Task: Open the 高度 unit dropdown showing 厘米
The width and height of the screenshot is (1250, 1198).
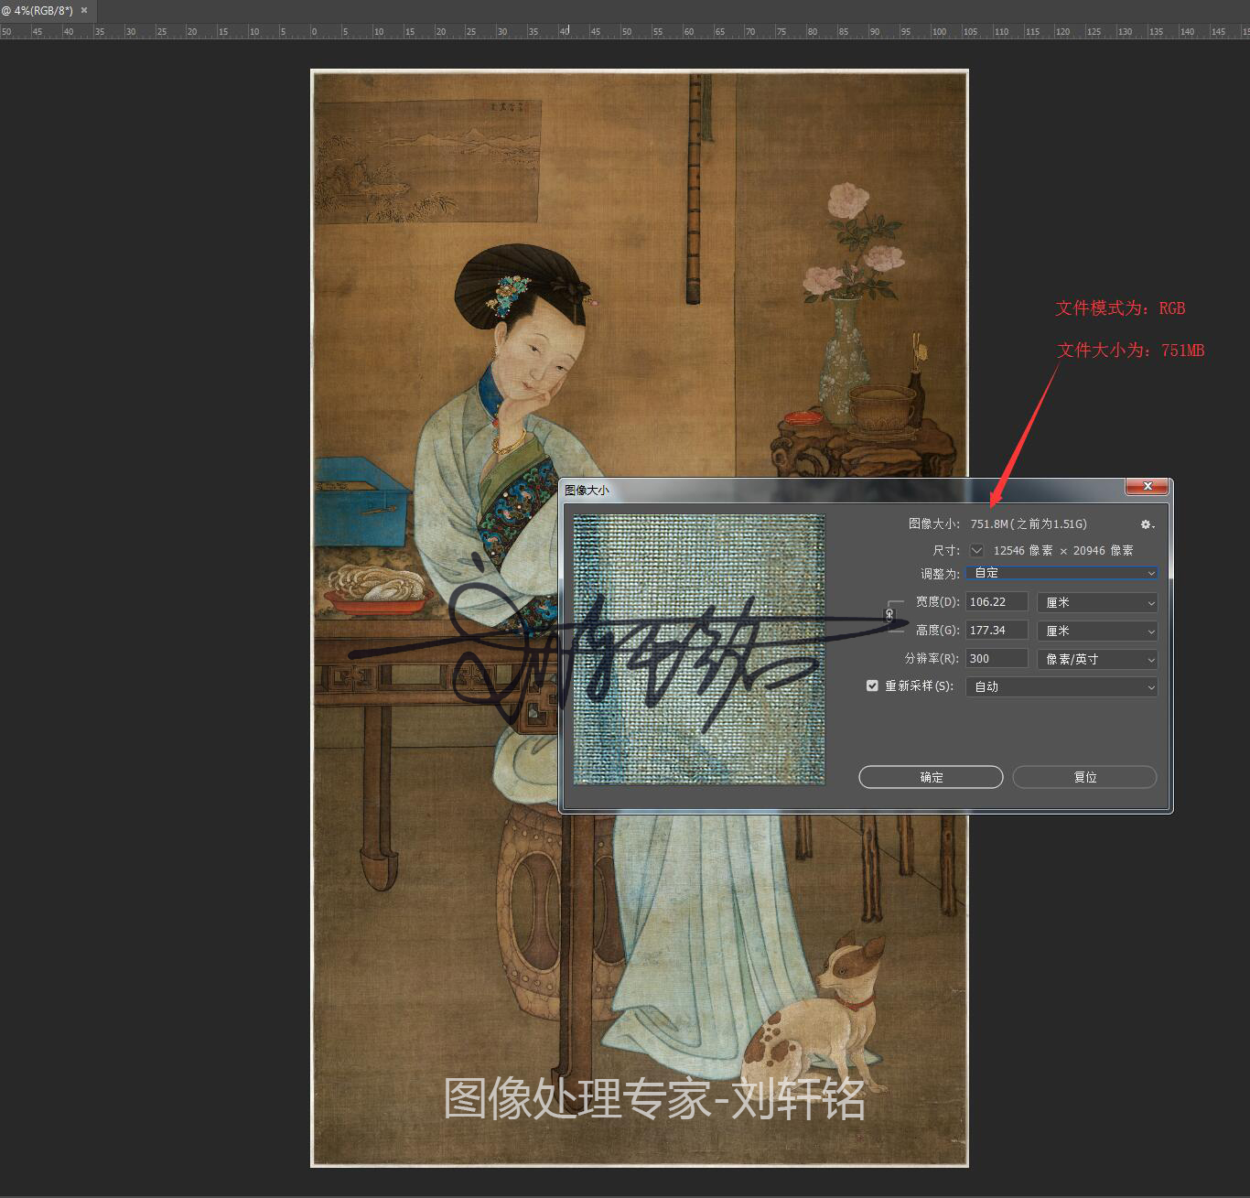Action: coord(1097,631)
